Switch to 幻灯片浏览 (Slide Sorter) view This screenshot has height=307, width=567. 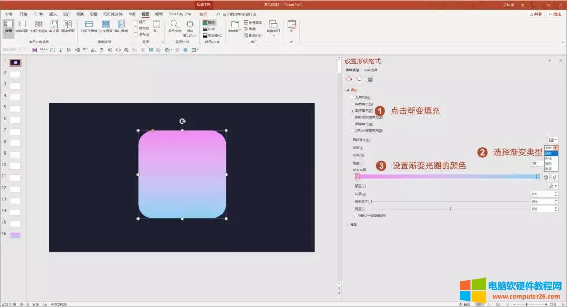point(39,25)
